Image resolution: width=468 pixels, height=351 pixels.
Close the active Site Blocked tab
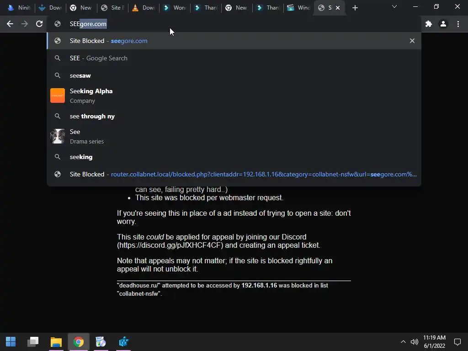[338, 8]
